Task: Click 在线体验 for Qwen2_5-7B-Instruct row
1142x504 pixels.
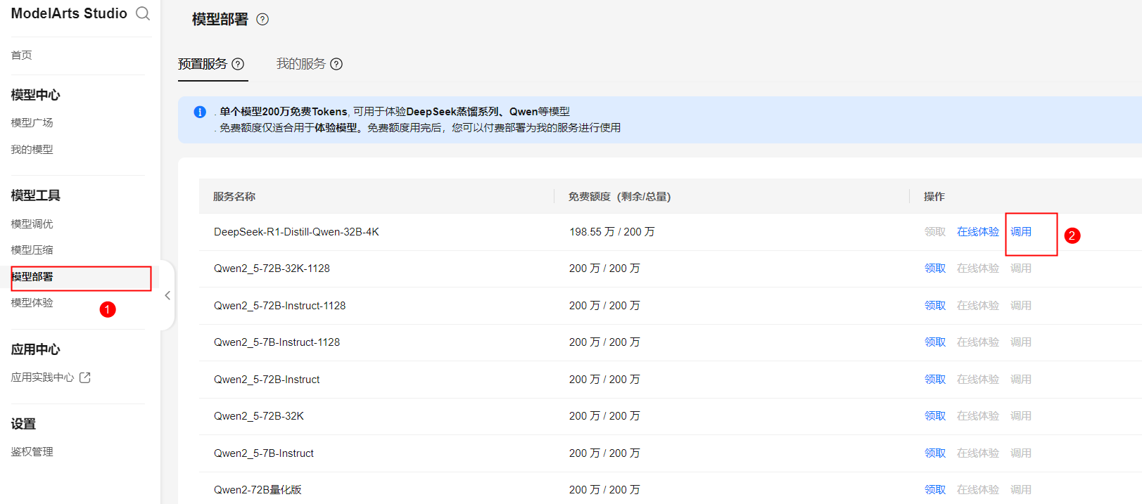Action: click(978, 453)
